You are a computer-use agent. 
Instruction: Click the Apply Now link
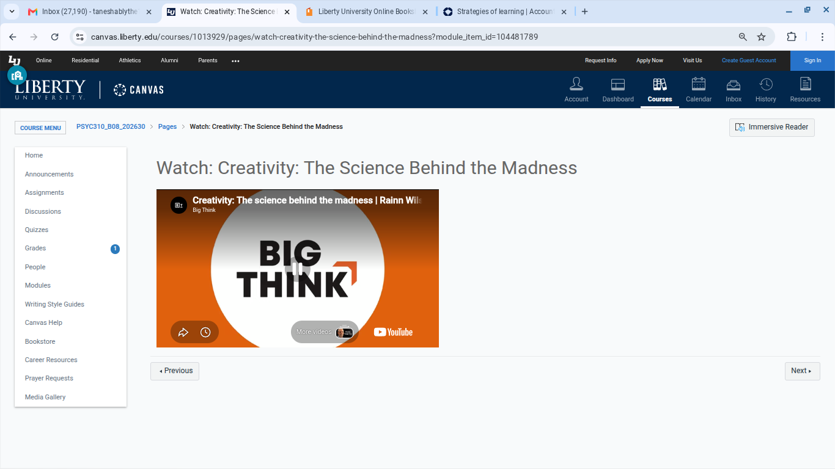pos(650,60)
